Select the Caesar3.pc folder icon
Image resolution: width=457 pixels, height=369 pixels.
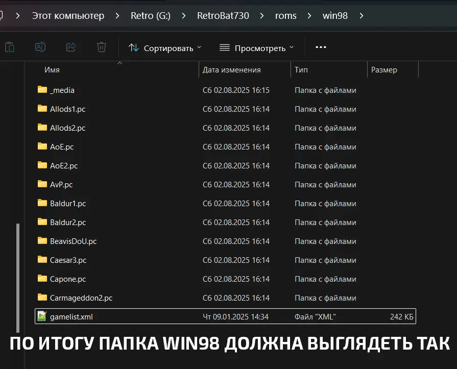click(x=42, y=259)
